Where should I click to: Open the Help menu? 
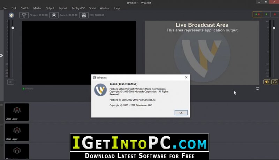117,8
